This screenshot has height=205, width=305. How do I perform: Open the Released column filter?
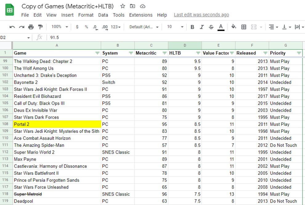(x=265, y=53)
